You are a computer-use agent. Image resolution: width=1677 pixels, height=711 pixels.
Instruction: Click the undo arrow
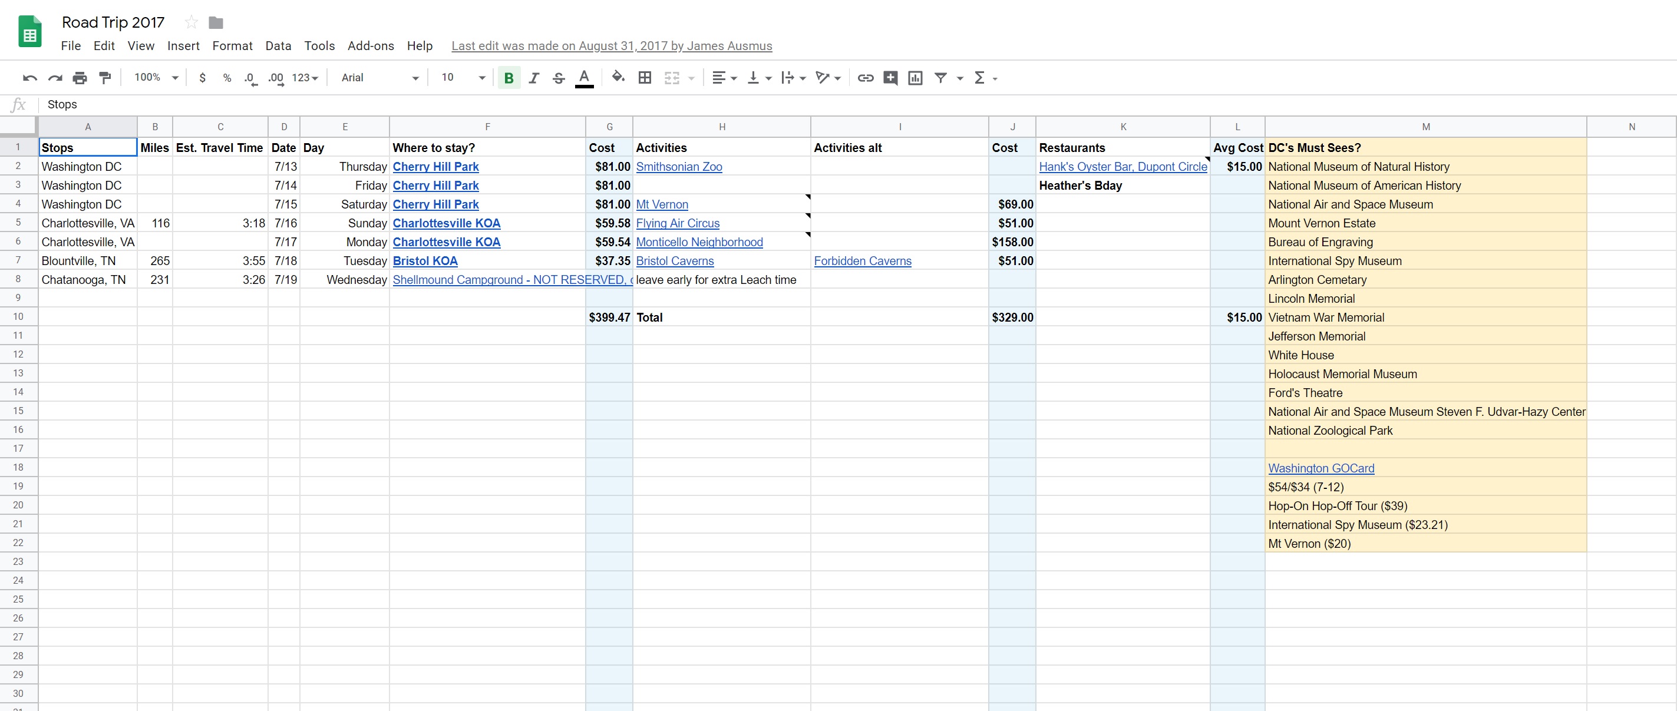pyautogui.click(x=30, y=78)
